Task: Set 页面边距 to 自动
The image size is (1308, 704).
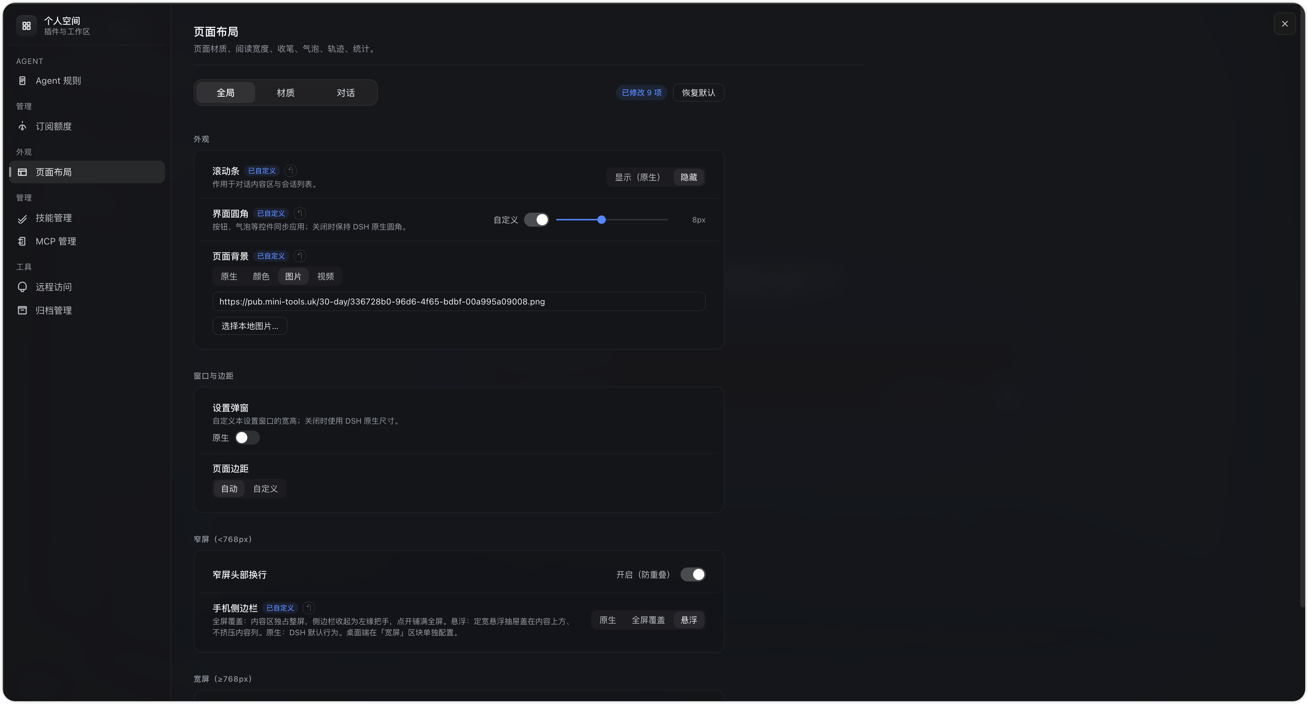Action: click(x=229, y=489)
